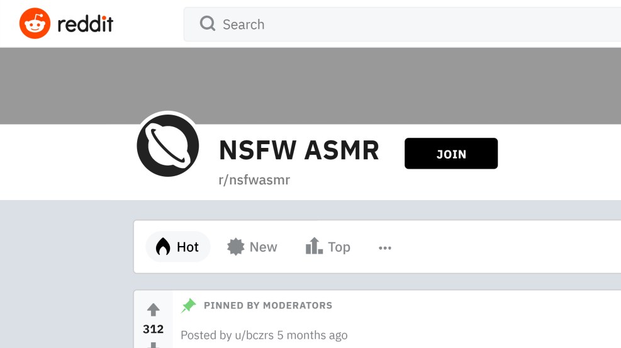Click the magnifying glass search icon

click(208, 24)
